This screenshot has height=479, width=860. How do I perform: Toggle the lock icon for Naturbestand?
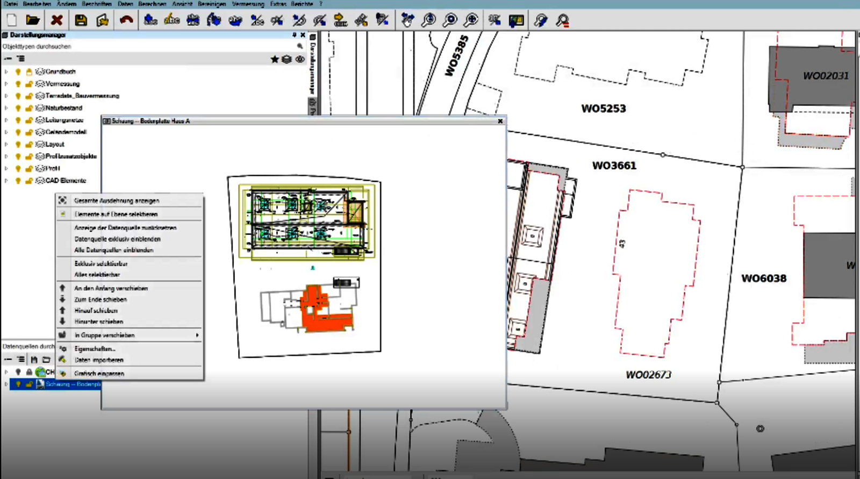[29, 108]
